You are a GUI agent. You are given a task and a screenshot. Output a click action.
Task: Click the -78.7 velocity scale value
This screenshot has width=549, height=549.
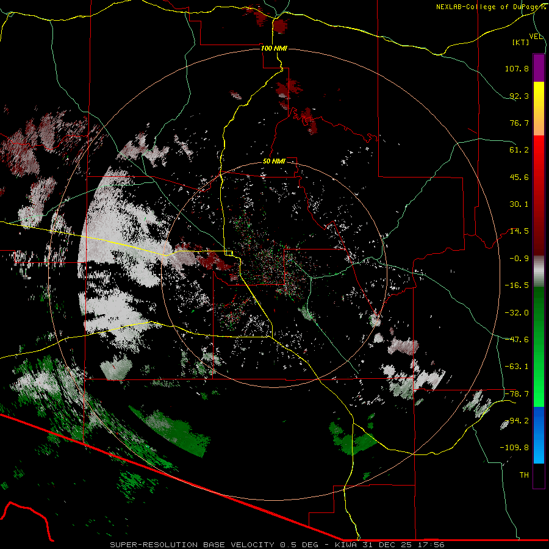[517, 394]
